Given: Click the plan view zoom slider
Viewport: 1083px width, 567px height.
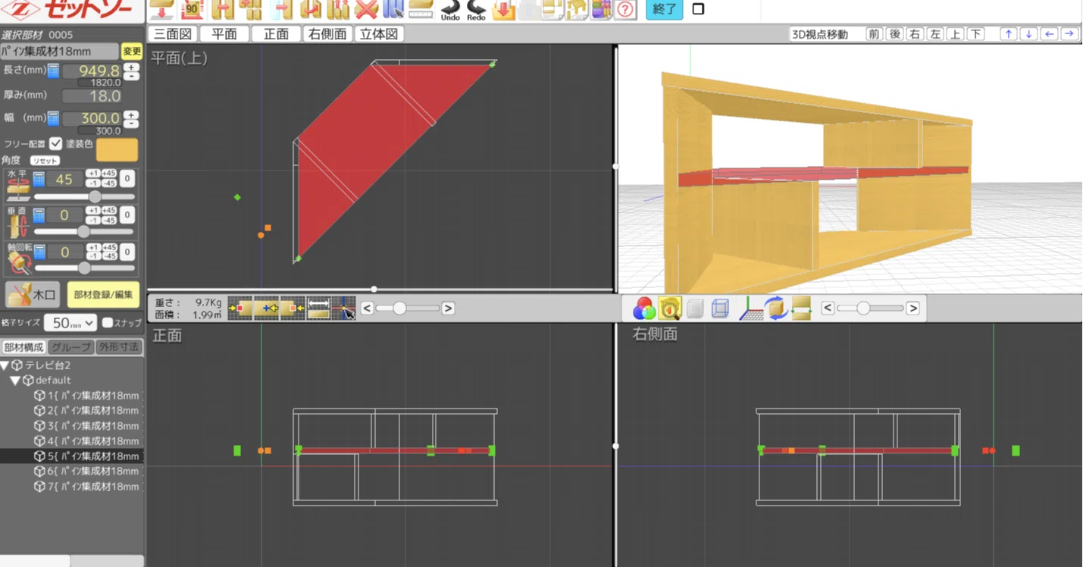Looking at the screenshot, I should click(x=407, y=308).
